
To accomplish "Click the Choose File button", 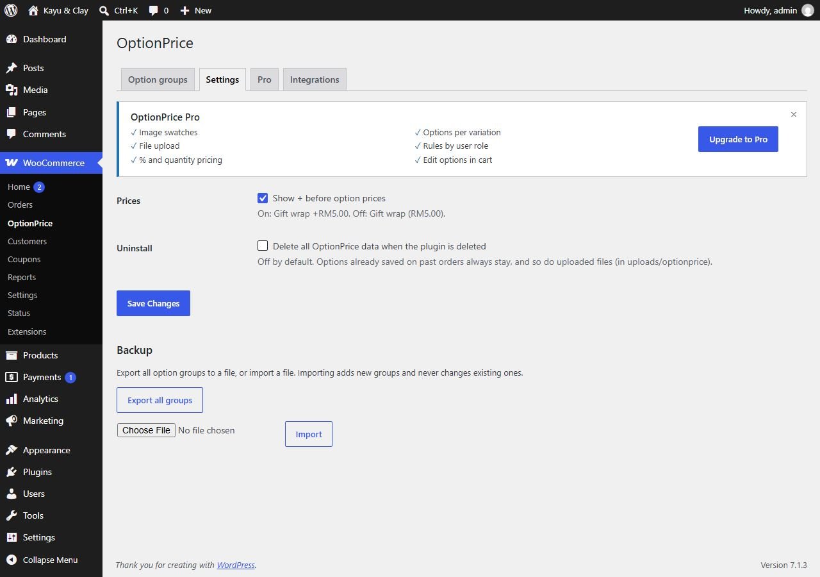I will point(146,430).
